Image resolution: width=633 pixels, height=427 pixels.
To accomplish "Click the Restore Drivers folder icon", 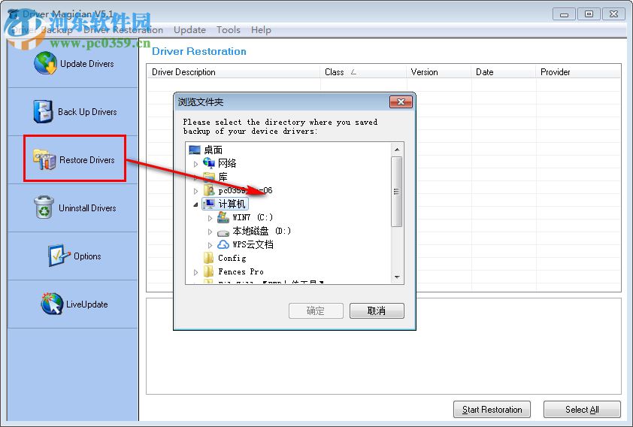I will [44, 159].
